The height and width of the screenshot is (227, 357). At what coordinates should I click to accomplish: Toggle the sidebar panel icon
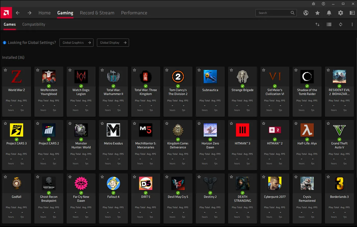[352, 13]
